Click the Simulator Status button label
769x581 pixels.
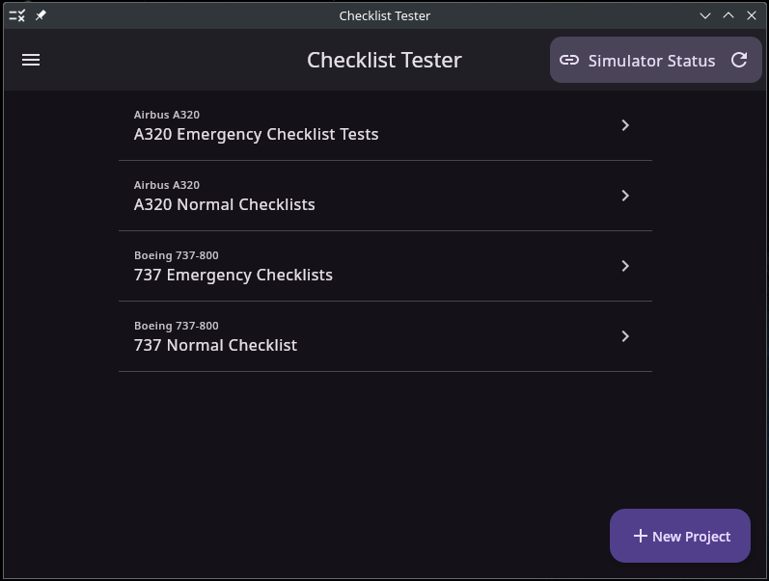pos(651,61)
